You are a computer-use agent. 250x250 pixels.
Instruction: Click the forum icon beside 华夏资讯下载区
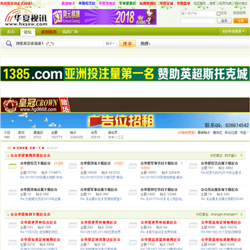(73, 166)
